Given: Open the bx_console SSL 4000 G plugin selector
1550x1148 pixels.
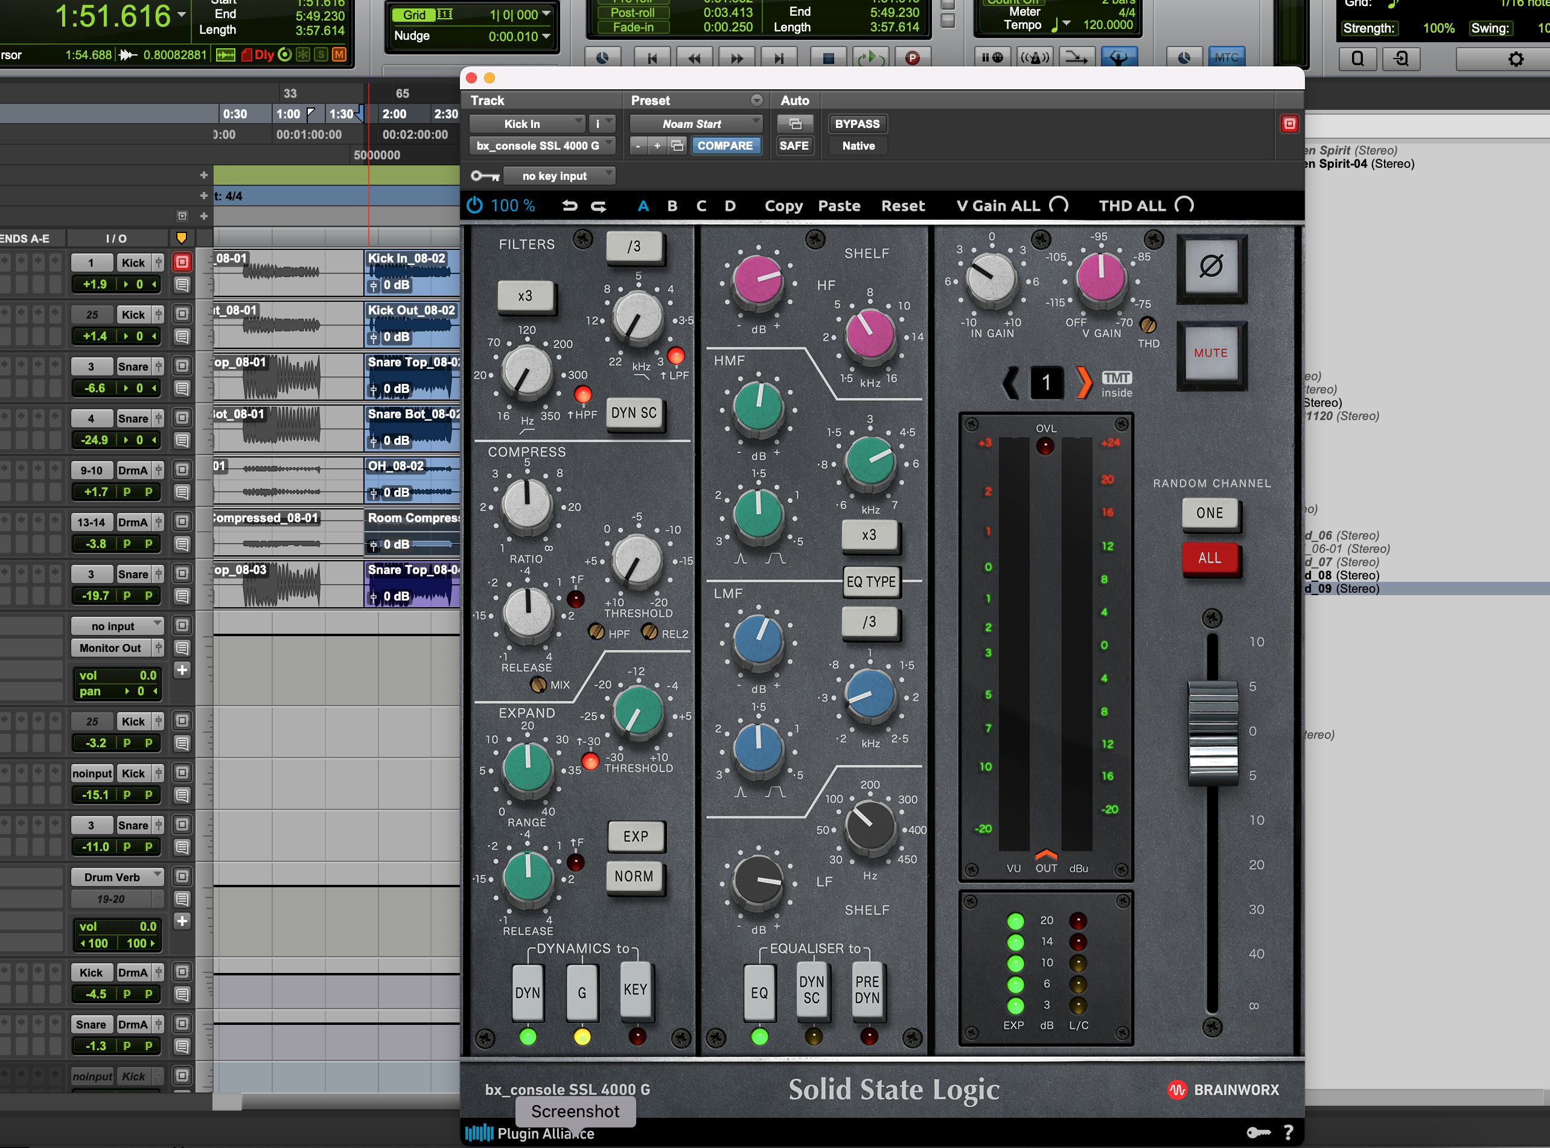Looking at the screenshot, I should coord(543,146).
